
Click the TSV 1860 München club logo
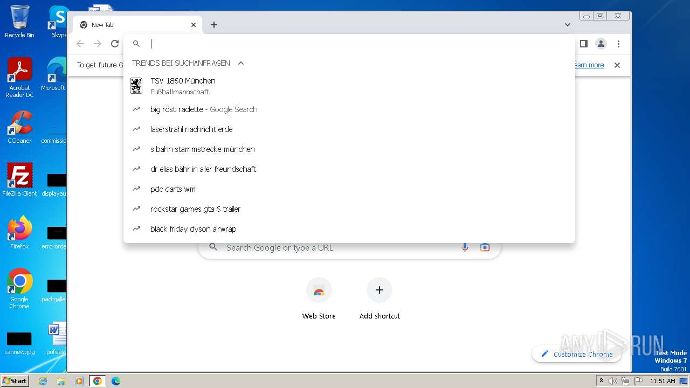tap(136, 86)
